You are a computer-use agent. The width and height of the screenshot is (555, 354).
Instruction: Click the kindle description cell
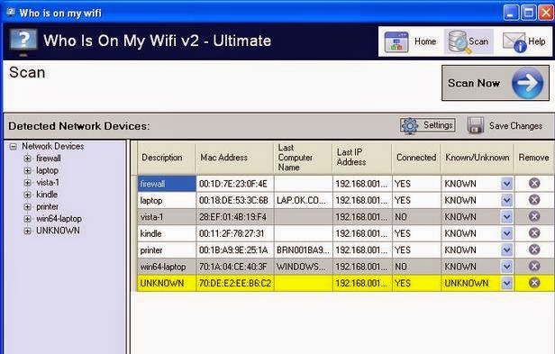167,233
